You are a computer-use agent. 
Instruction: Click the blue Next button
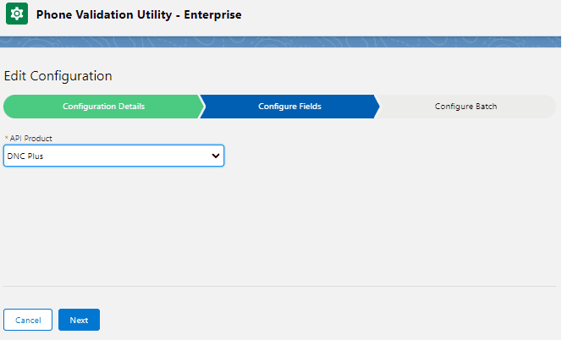coord(79,321)
